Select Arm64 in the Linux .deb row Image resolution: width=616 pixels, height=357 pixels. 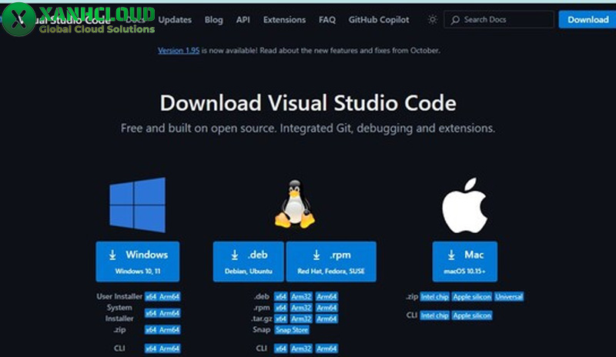(x=326, y=296)
